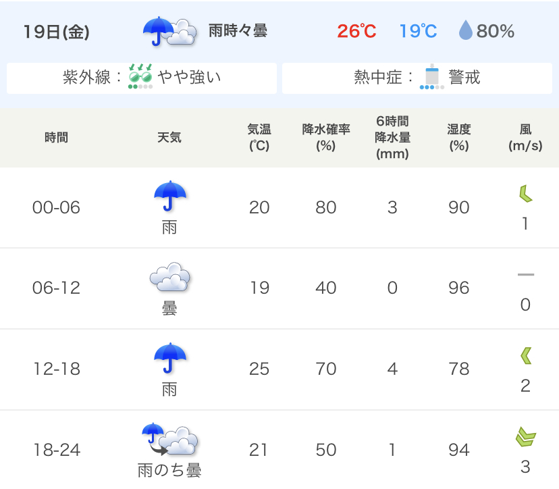Click the 19日(金) date label
559x489 pixels.
pos(56,31)
